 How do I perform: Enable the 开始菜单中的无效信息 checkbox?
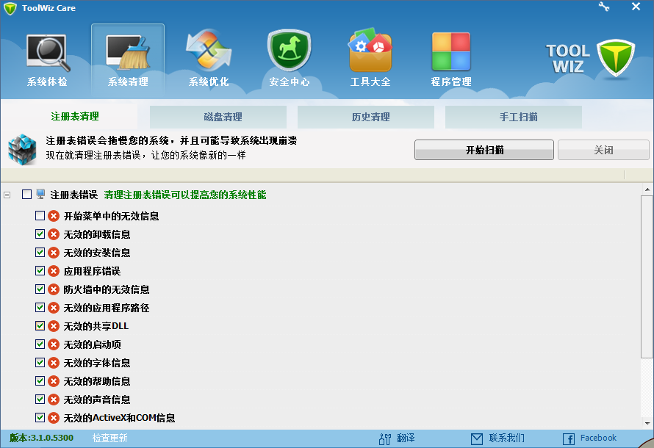40,216
